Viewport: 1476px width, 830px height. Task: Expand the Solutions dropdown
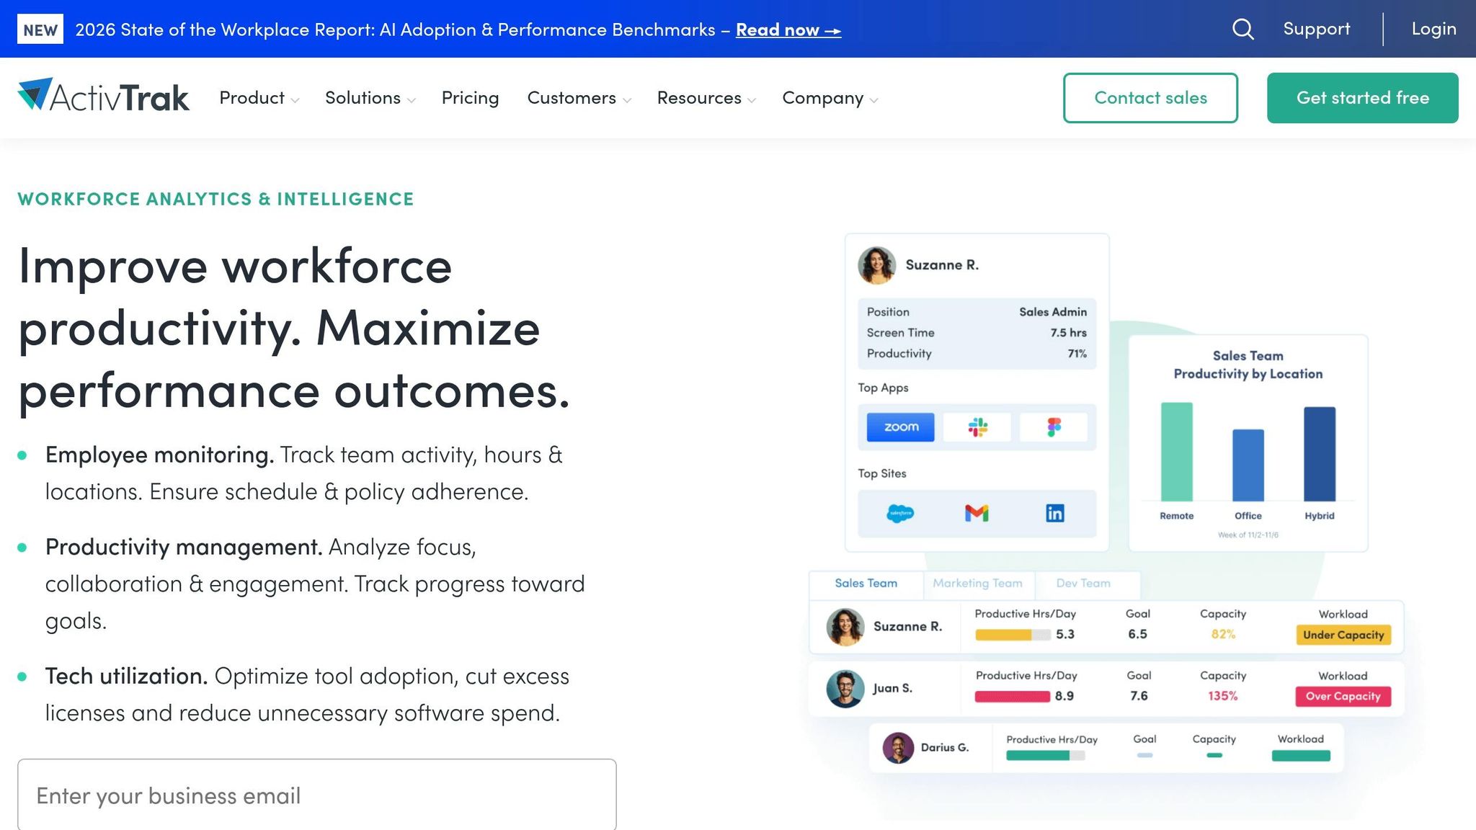pos(370,98)
